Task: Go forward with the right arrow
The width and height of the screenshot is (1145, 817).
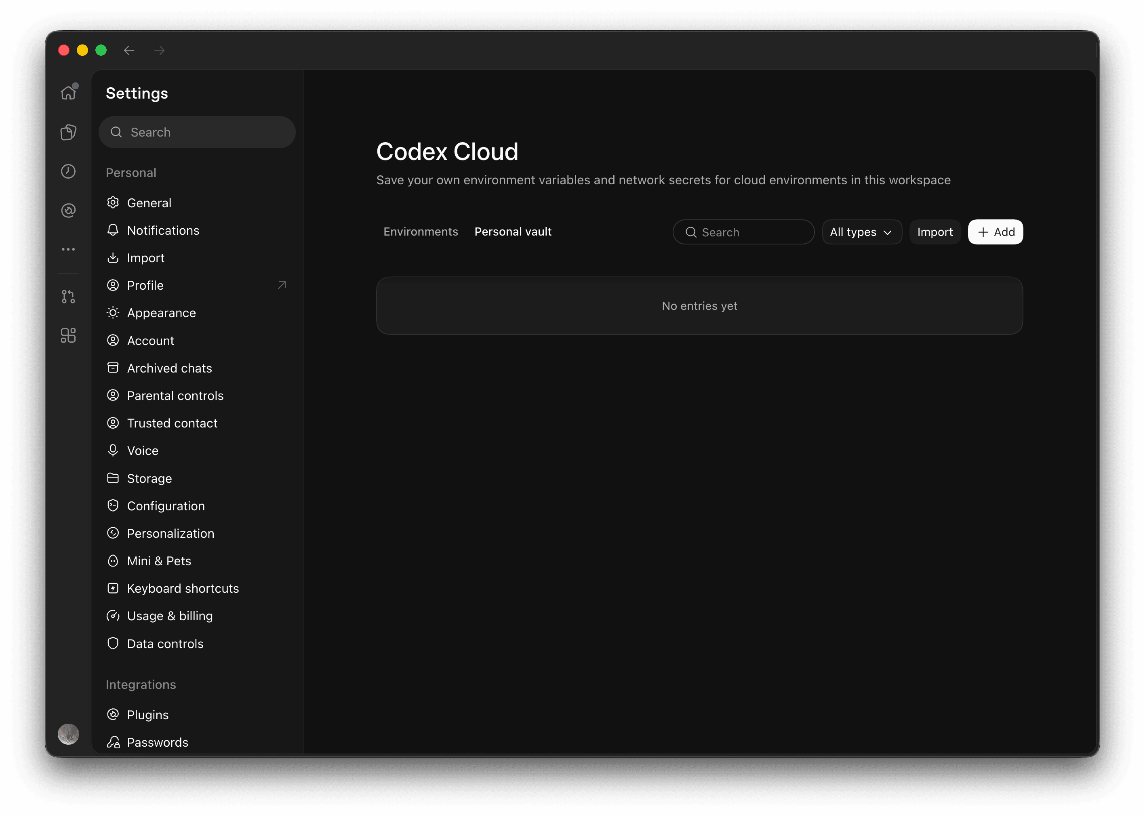Action: 160,51
